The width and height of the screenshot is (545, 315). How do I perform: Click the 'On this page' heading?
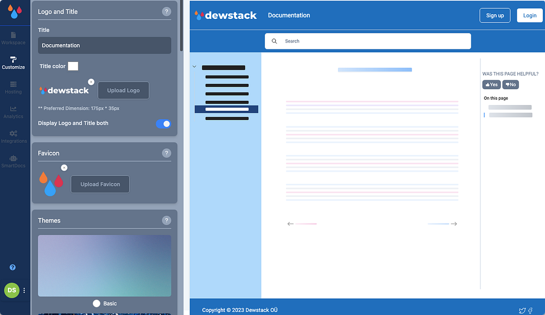click(496, 98)
